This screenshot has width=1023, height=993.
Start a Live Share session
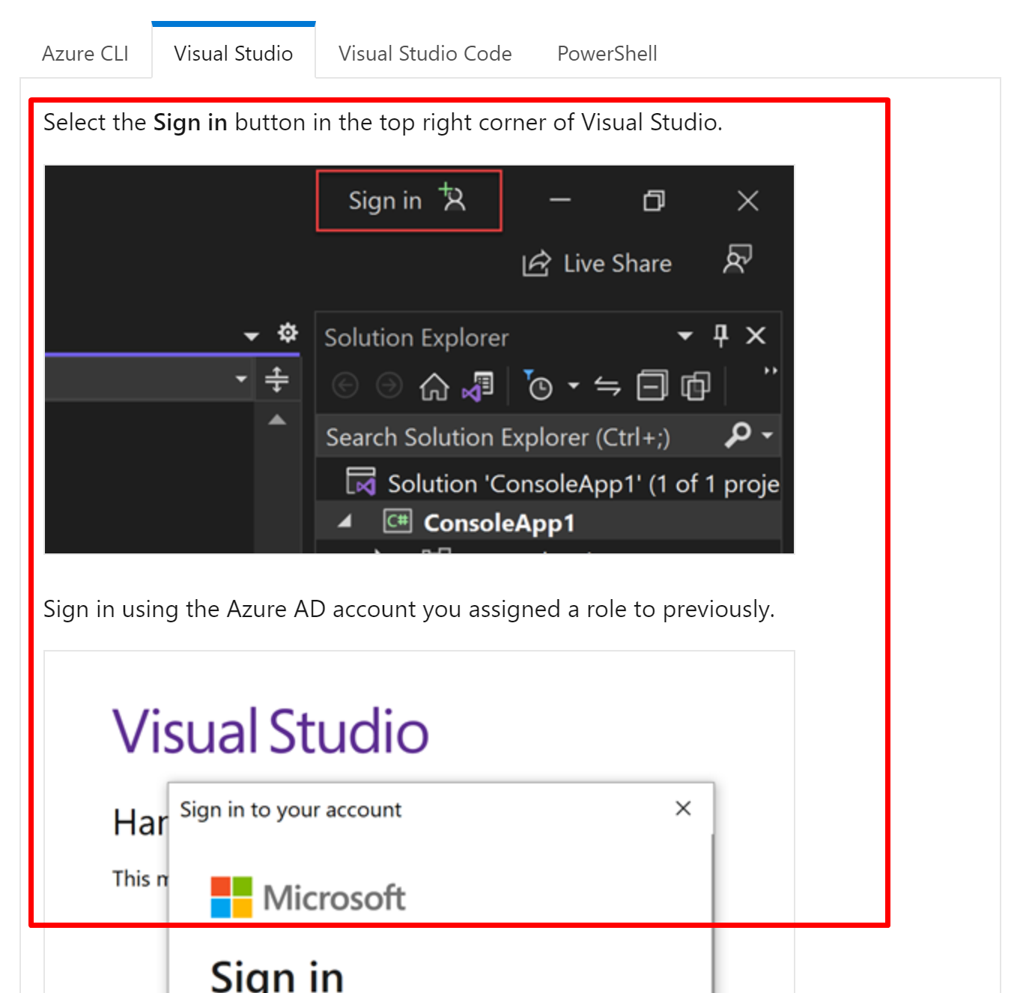click(597, 264)
